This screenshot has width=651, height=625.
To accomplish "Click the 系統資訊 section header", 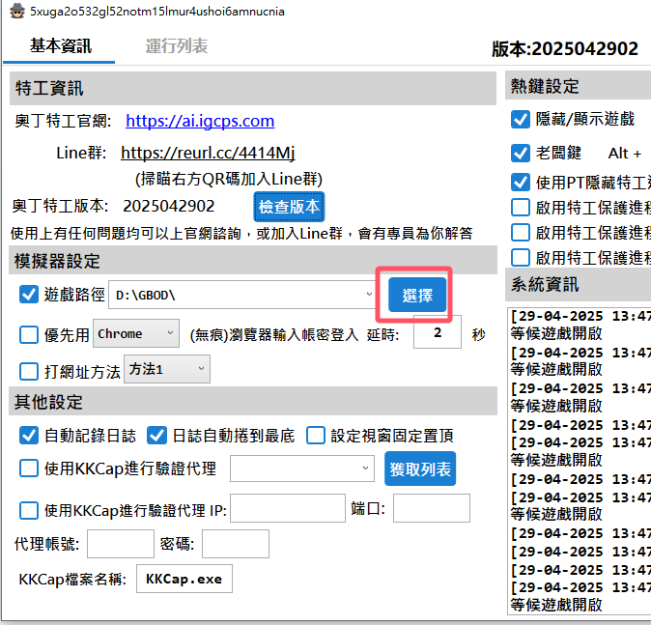I will click(x=578, y=284).
